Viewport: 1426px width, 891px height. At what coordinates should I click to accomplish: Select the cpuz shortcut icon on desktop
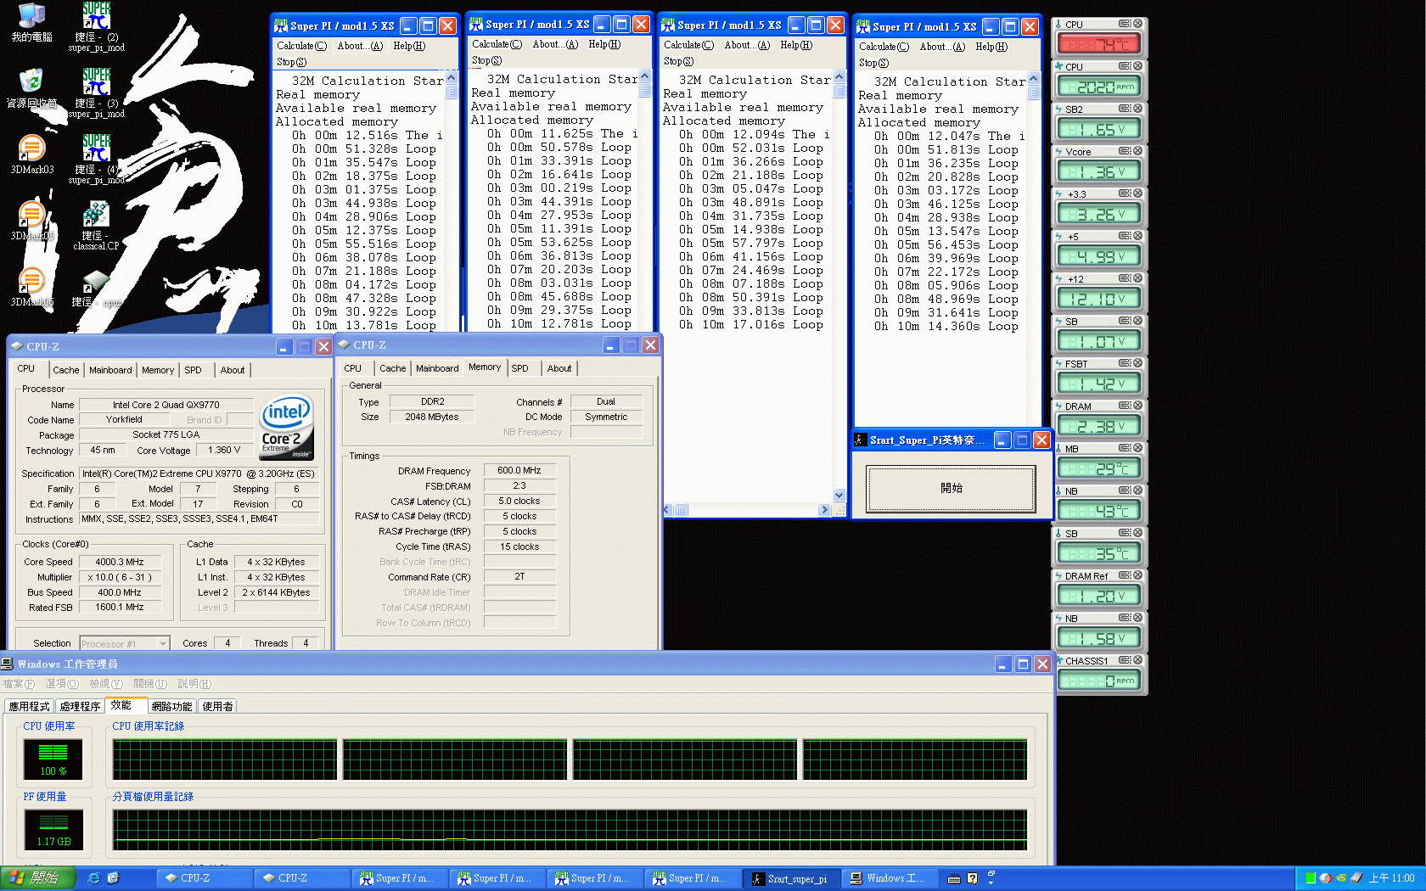click(x=96, y=283)
